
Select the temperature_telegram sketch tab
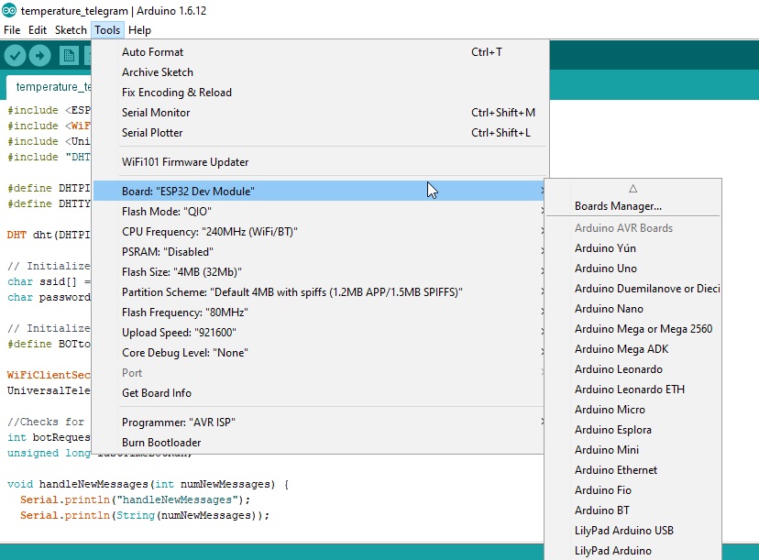[x=49, y=87]
